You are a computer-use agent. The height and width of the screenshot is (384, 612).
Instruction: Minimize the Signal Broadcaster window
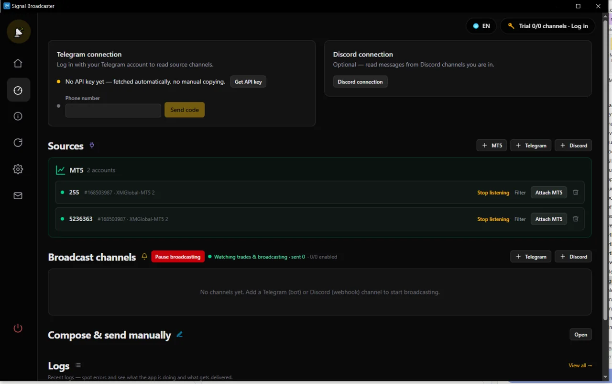click(x=558, y=6)
